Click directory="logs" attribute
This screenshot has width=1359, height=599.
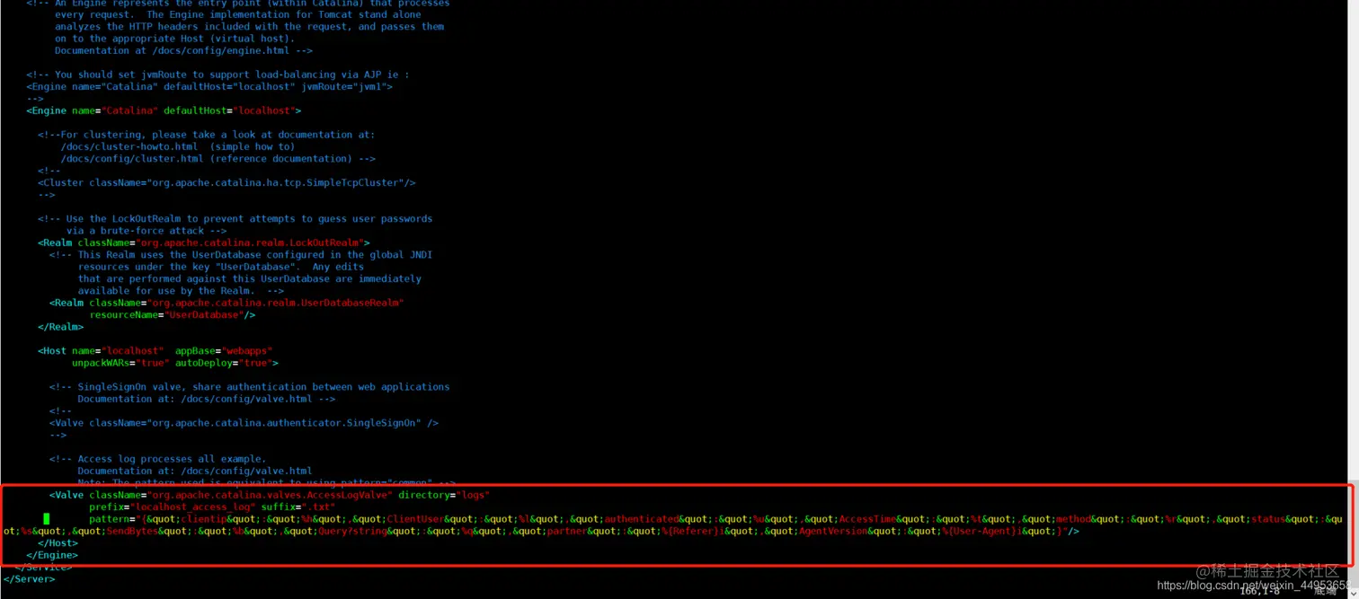(444, 495)
